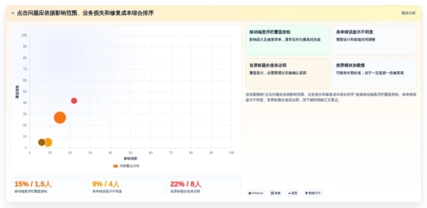Select the 22% / 8人 stat card
The width and height of the screenshot is (427, 208).
[204, 187]
